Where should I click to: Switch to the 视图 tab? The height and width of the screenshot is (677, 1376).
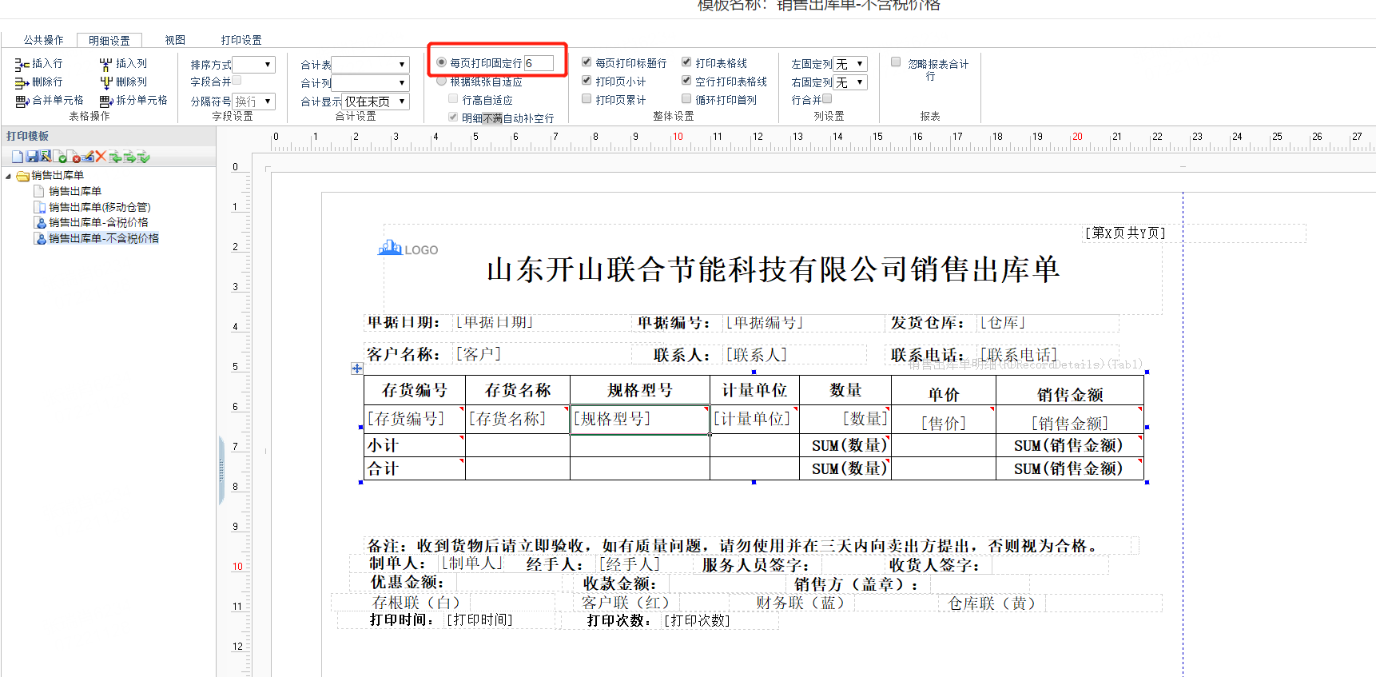coord(175,40)
